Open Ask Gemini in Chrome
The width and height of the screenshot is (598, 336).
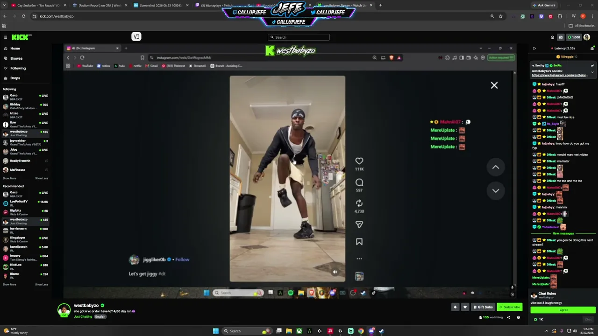[x=544, y=5]
